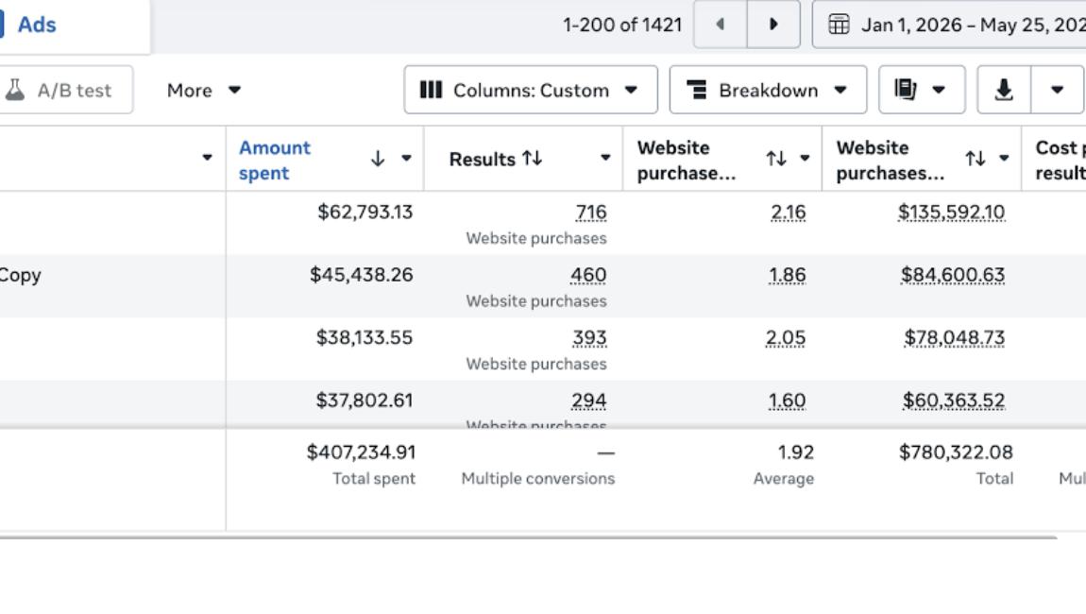The height and width of the screenshot is (614, 1086).
Task: Sort by Amount spent column
Action: point(274,160)
